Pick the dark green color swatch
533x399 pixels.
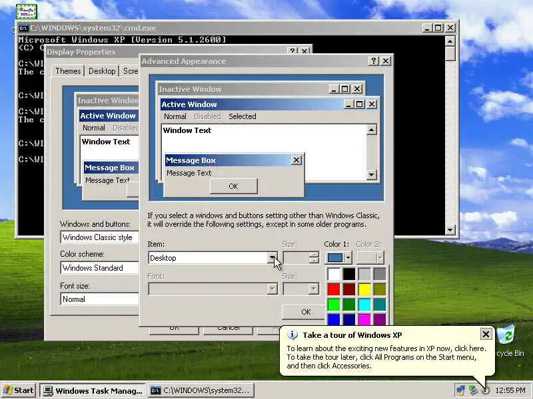click(349, 305)
